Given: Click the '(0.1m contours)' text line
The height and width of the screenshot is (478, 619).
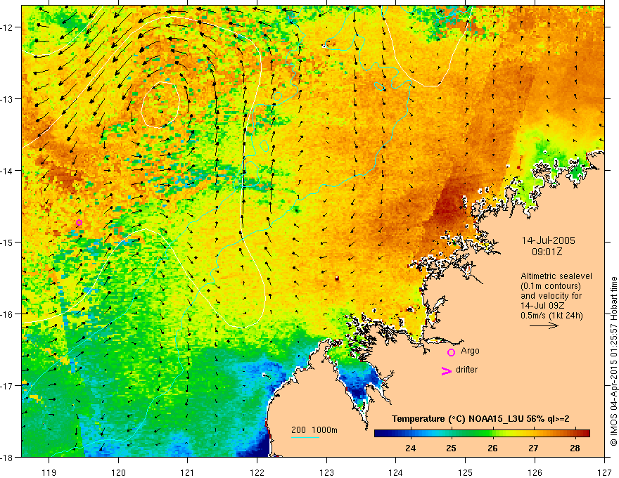Looking at the screenshot, I should click(551, 286).
